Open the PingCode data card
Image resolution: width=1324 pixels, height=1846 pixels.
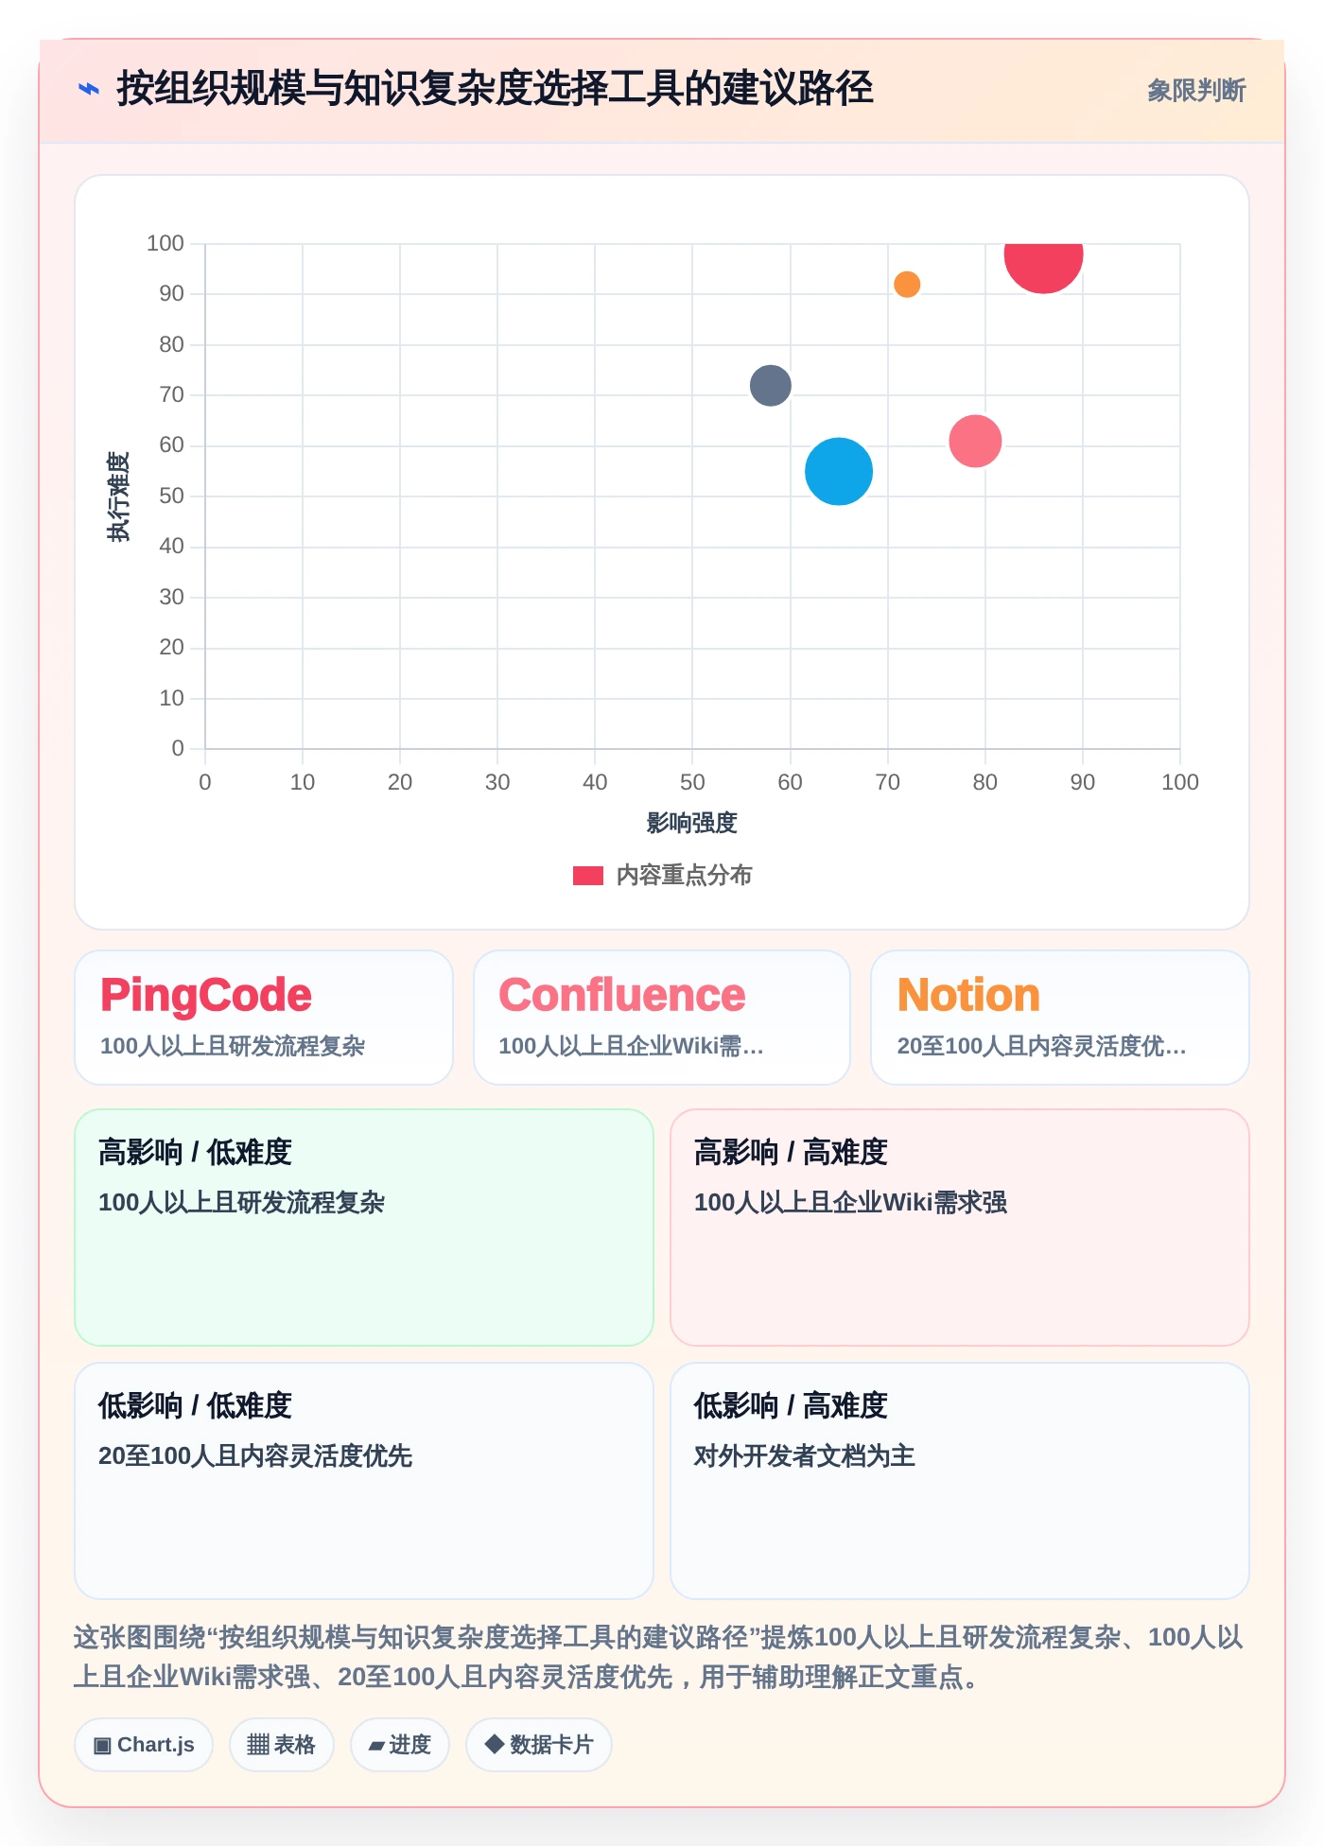click(264, 1018)
